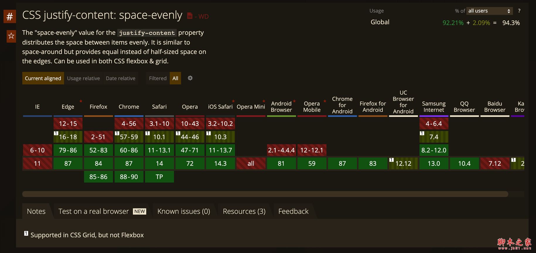536x253 pixels.
Task: Select Firefox 2-51 cell
Action: click(x=98, y=137)
